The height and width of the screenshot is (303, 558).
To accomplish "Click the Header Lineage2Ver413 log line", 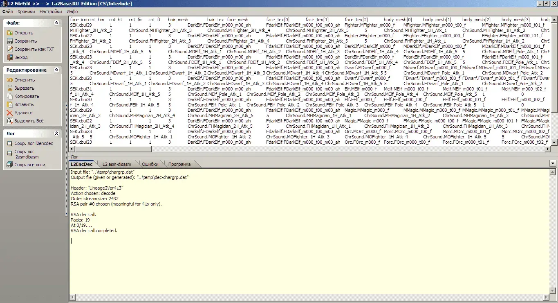I will click(97, 188).
